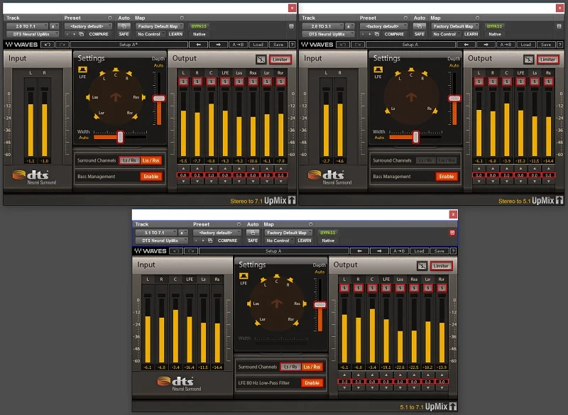The height and width of the screenshot is (415, 568).
Task: Toggle the Limiter in the Stereo to 5.1 Output
Action: pos(547,60)
